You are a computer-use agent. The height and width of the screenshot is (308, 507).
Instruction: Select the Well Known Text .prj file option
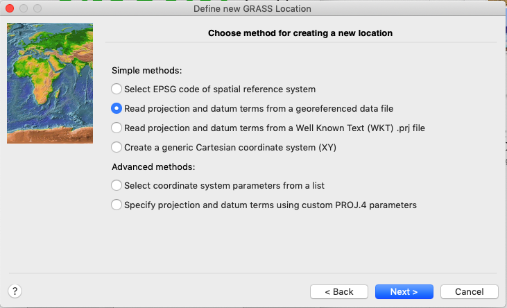117,128
